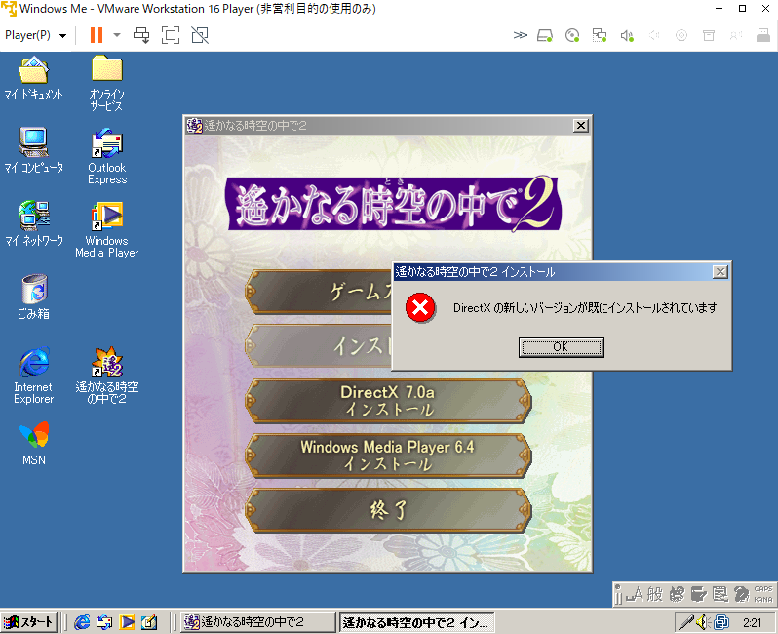Maximize the VMware Player window

point(742,9)
